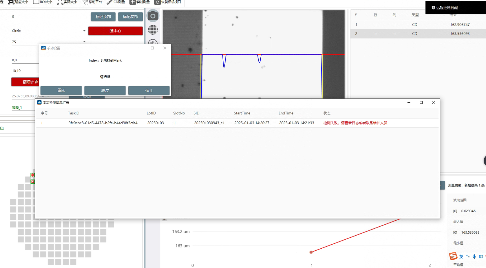486x268 pixels.
Task: Click the SID column header
Action: 196,113
